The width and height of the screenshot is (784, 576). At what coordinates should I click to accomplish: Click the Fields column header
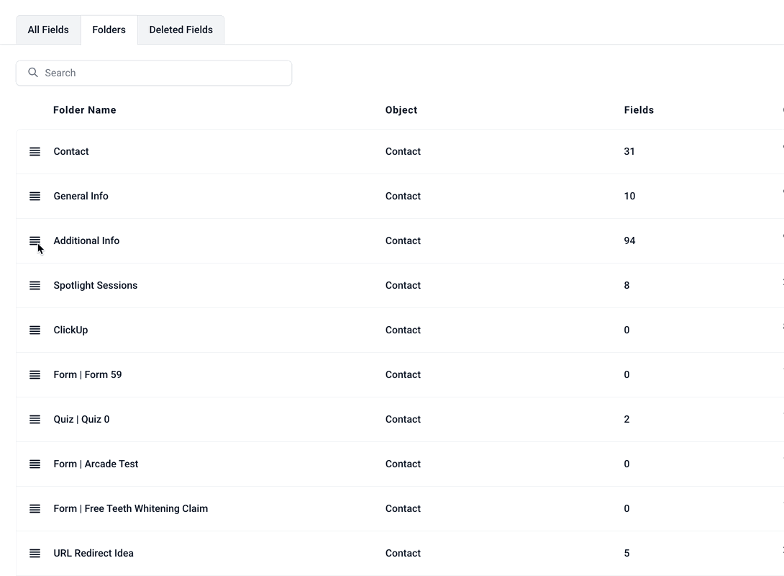coord(639,110)
